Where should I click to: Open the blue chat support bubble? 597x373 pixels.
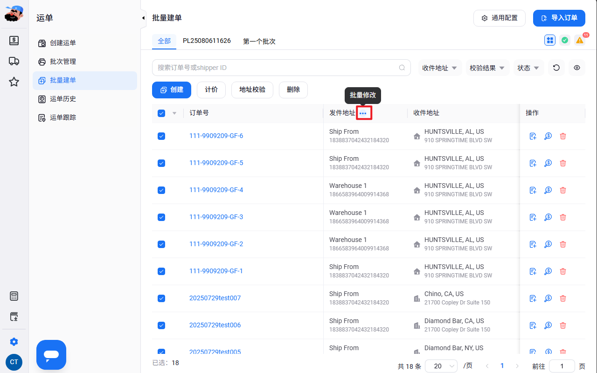point(51,355)
